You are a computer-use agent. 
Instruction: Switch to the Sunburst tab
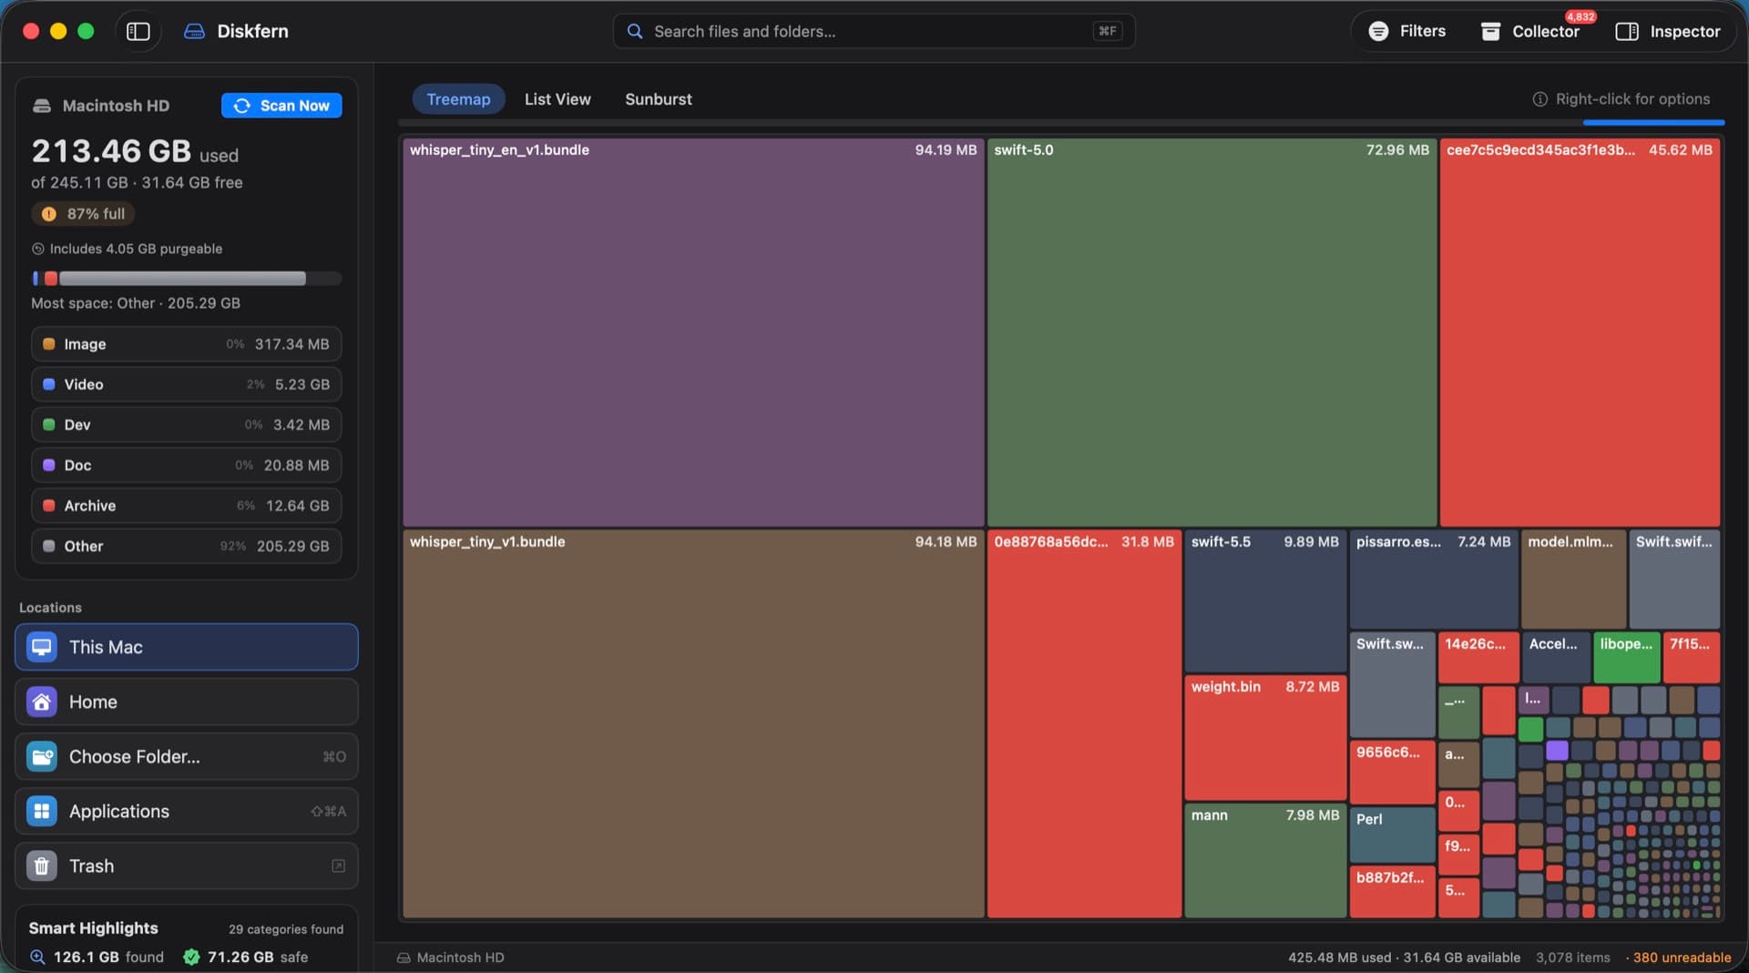click(658, 99)
